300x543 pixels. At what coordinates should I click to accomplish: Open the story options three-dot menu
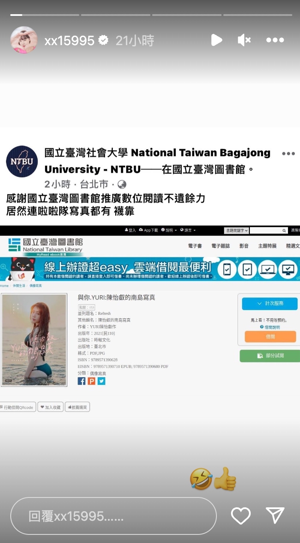[275, 40]
